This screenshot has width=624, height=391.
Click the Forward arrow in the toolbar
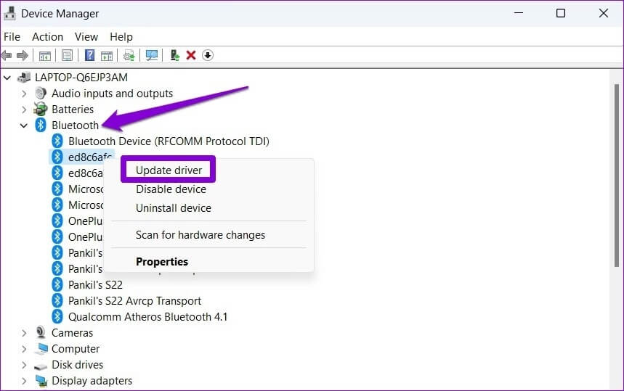(x=23, y=55)
